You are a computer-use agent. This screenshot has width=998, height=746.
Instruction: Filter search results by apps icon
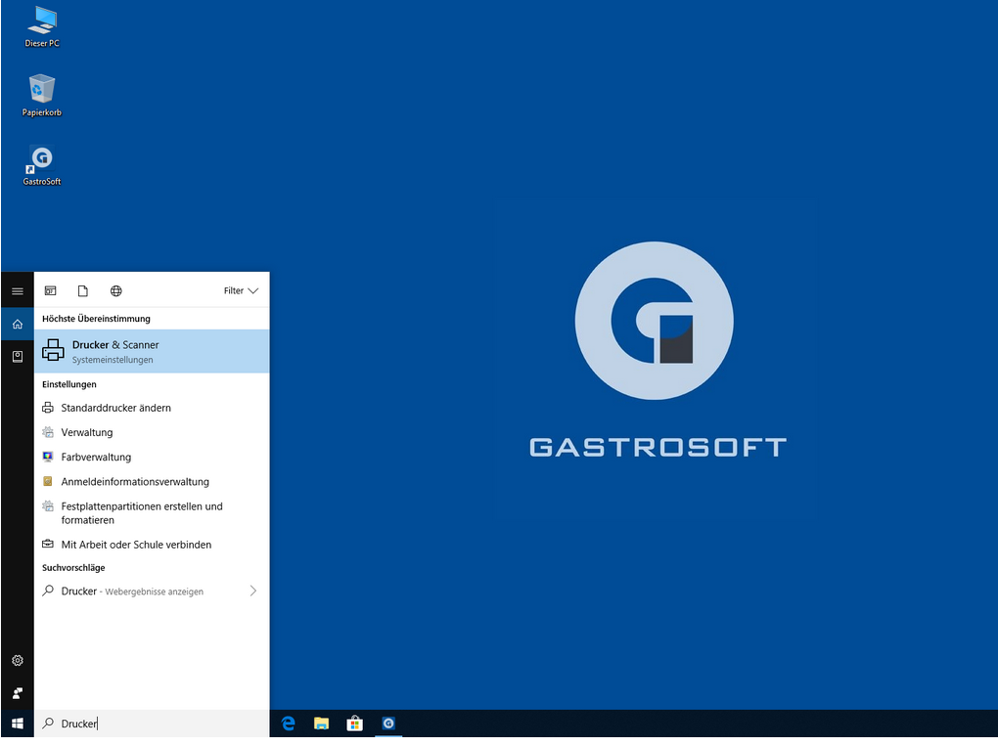pos(51,290)
